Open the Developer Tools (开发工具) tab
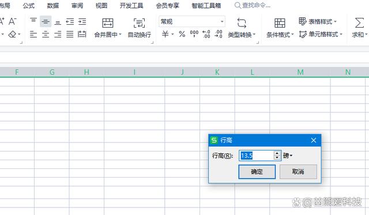The width and height of the screenshot is (369, 215). [x=131, y=5]
